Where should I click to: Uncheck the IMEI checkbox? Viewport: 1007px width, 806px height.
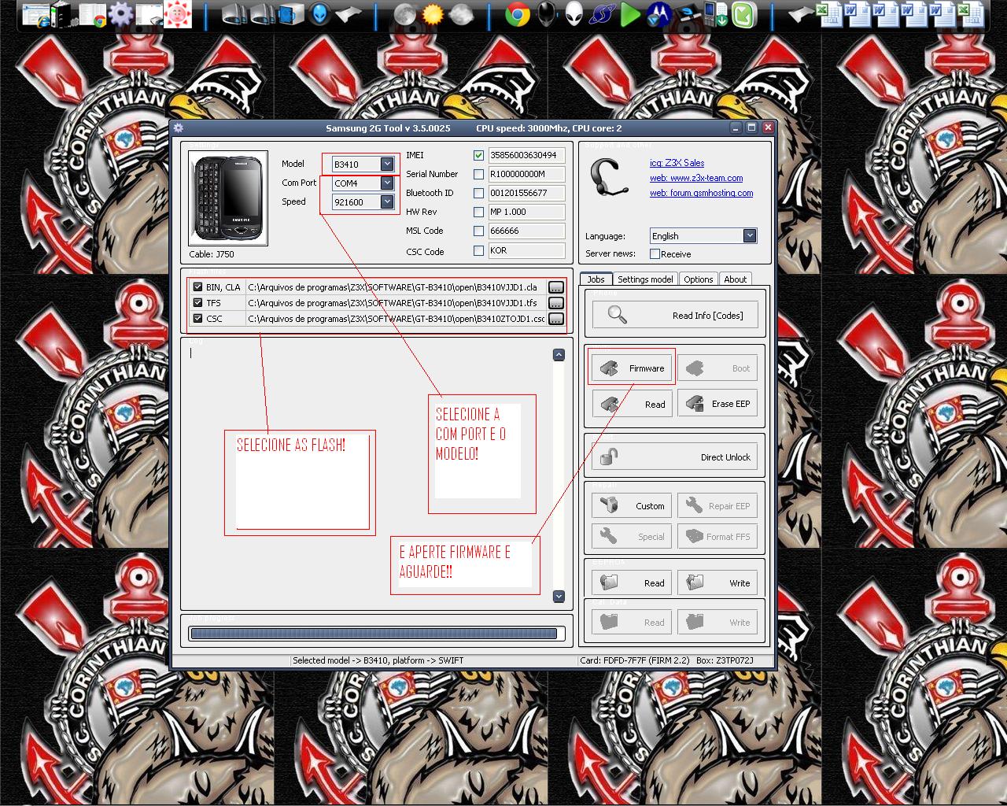tap(478, 155)
